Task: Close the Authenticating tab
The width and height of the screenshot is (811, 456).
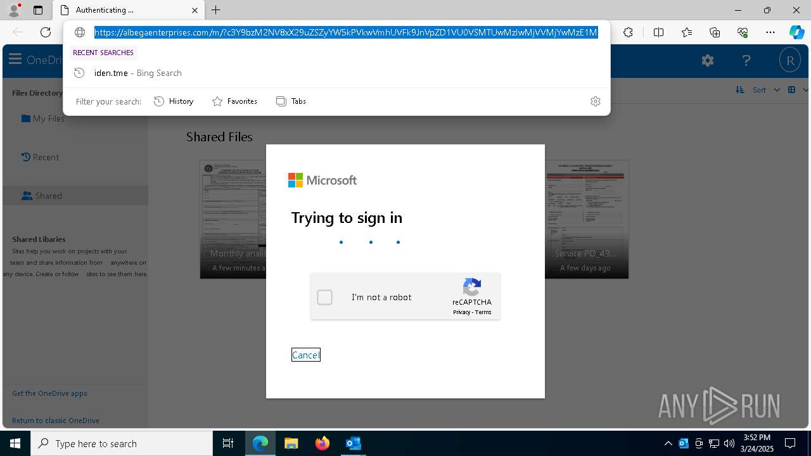Action: click(x=195, y=10)
